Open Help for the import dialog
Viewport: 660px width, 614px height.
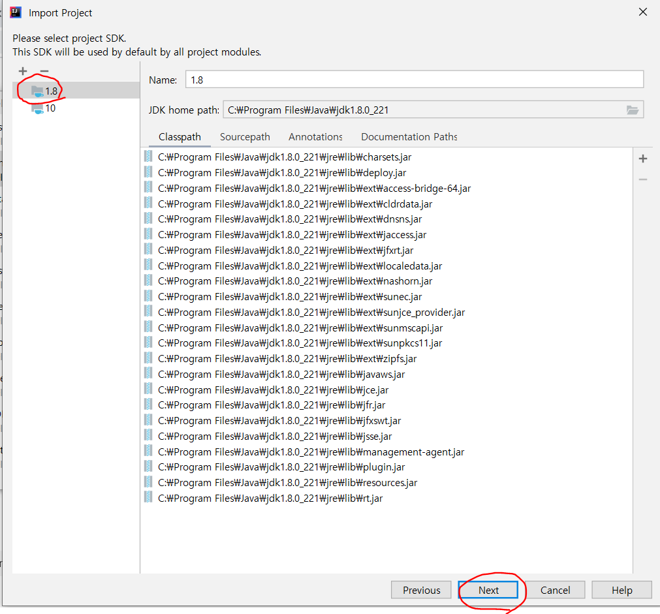(621, 590)
